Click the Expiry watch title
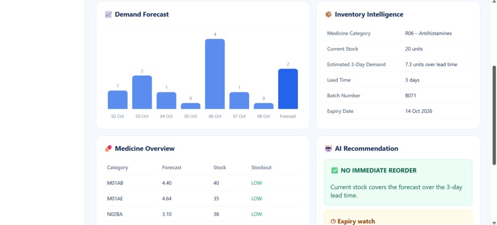This screenshot has height=225, width=497. (x=356, y=221)
